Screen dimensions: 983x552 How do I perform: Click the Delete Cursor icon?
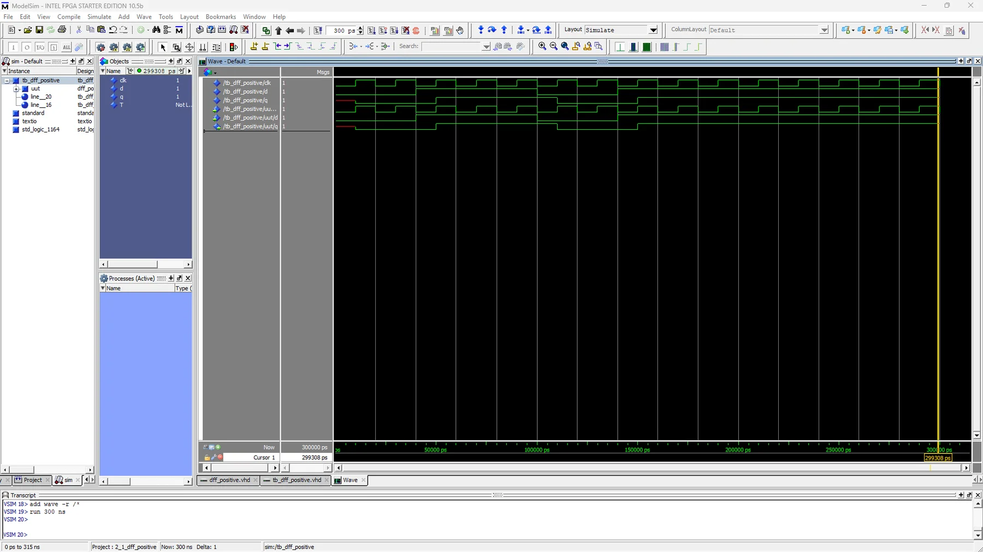click(265, 46)
